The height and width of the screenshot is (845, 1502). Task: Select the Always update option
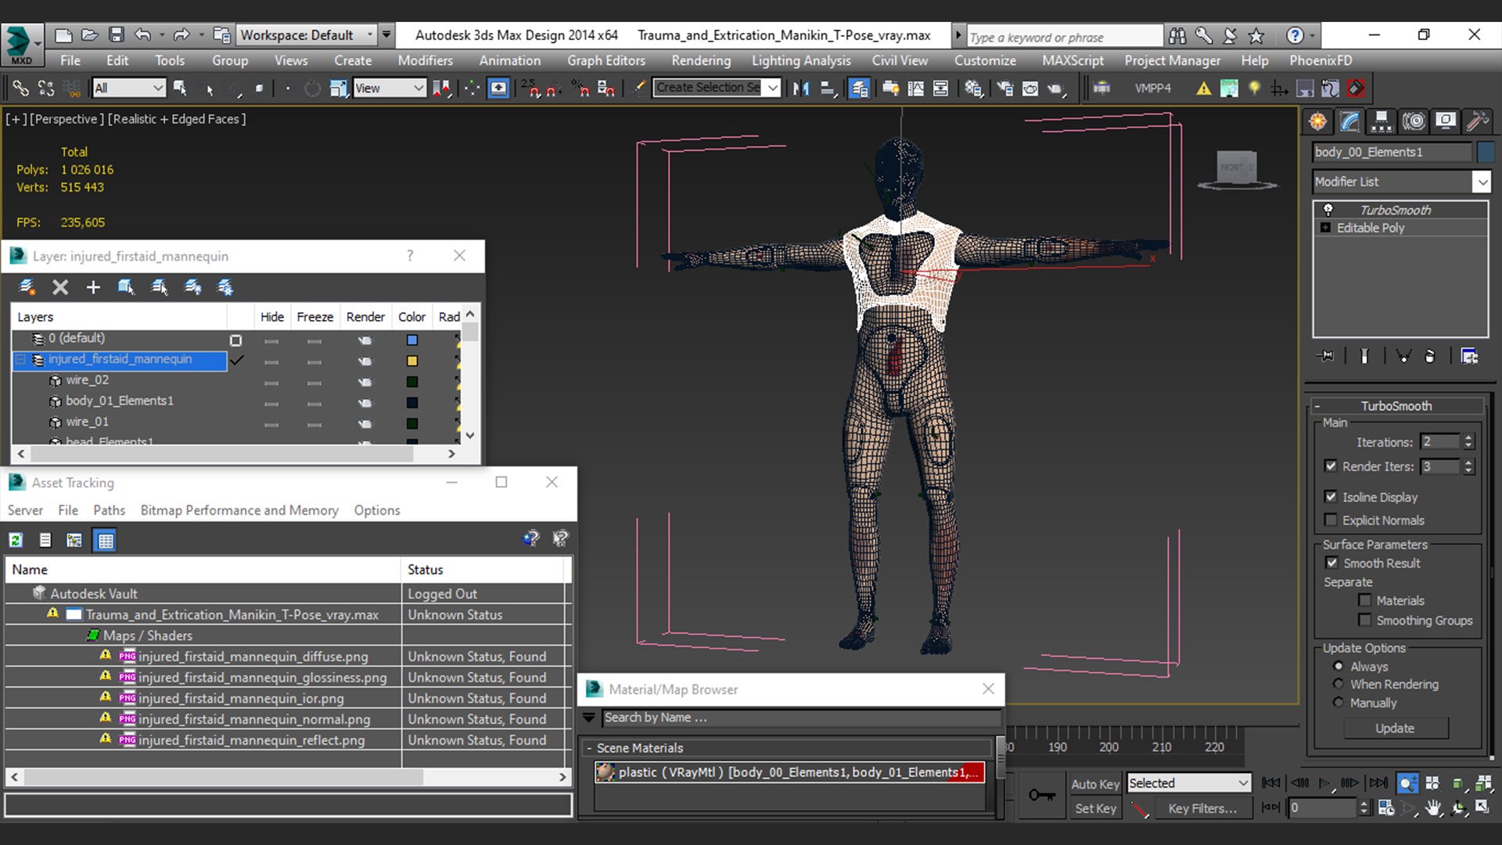1339,666
